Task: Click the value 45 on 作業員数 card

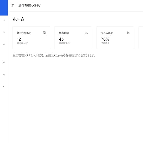Action: coord(61,39)
